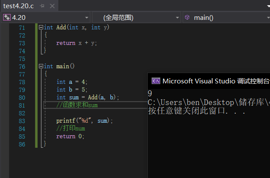Click line number 71
270x178 pixels.
pyautogui.click(x=22, y=28)
